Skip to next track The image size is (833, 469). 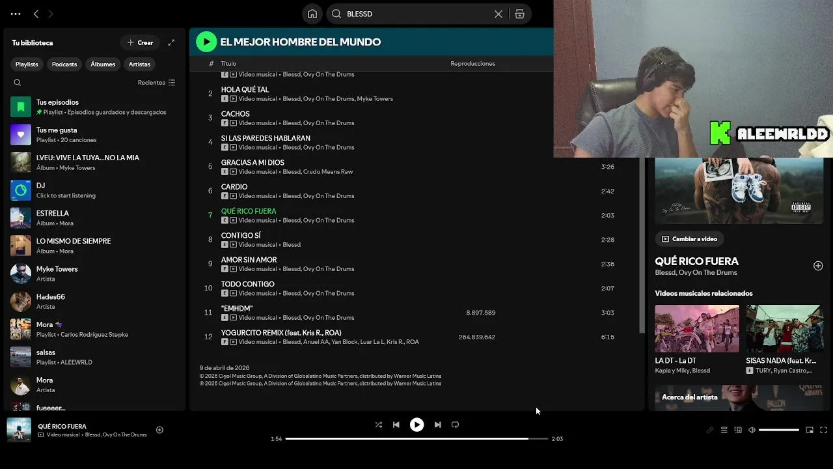click(x=437, y=425)
